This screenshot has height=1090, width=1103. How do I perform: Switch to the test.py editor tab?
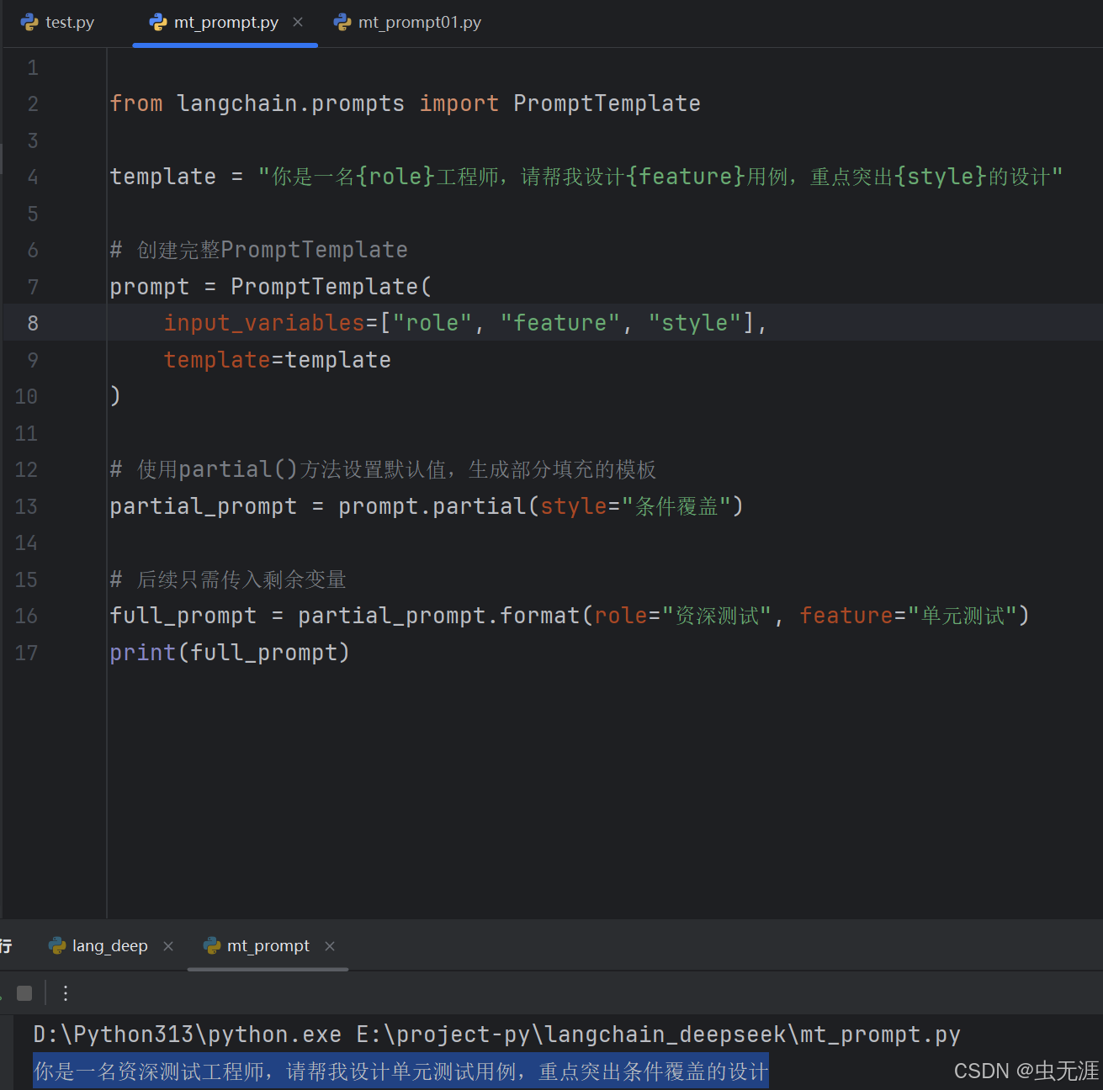coord(58,23)
